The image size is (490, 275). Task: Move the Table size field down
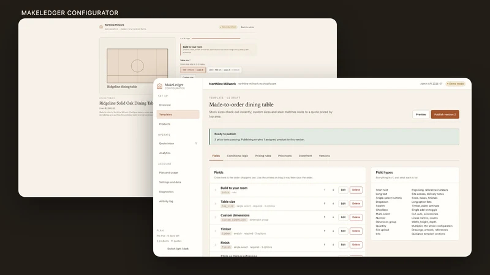pos(333,204)
